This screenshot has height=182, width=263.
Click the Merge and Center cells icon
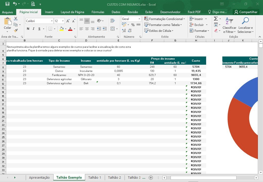click(113, 29)
